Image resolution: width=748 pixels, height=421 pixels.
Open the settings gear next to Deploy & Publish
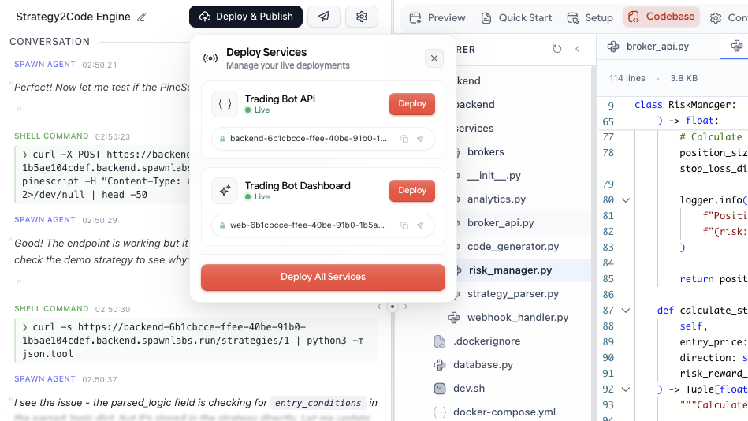pyautogui.click(x=362, y=17)
